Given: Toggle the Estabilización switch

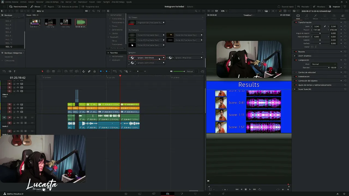Looking at the screenshot, I should 296,76.
